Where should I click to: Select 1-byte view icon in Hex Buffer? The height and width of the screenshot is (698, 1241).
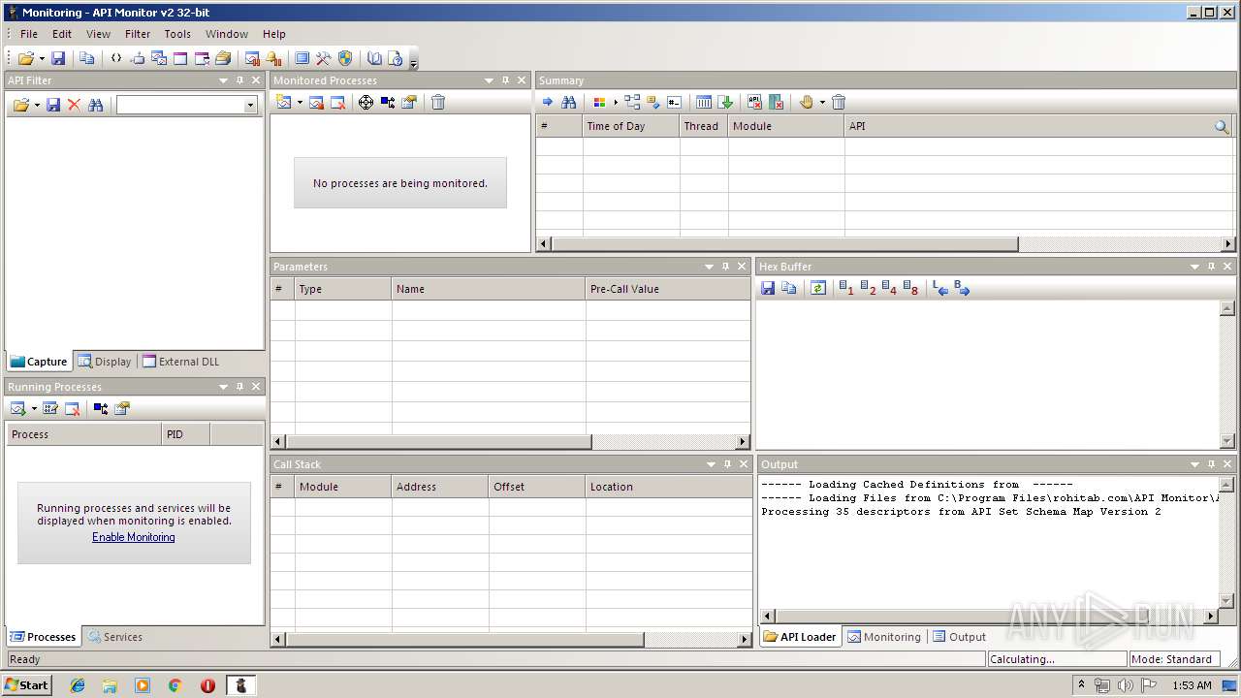click(x=845, y=288)
